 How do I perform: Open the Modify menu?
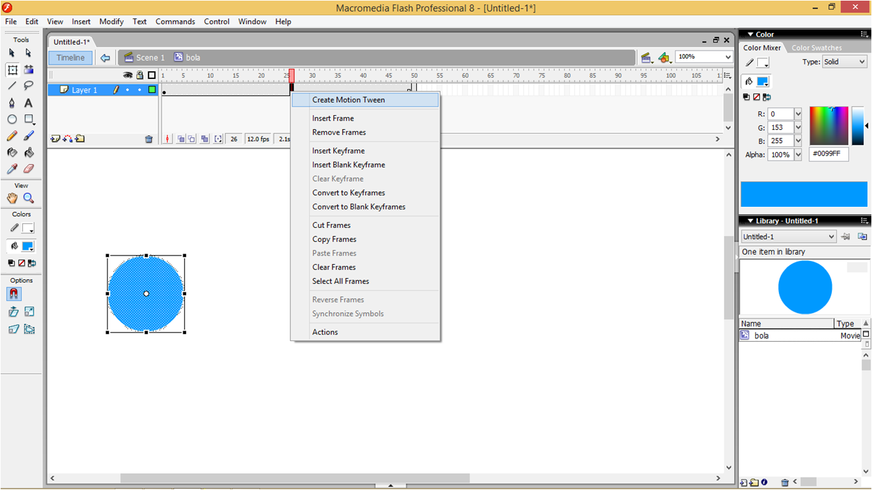[111, 22]
